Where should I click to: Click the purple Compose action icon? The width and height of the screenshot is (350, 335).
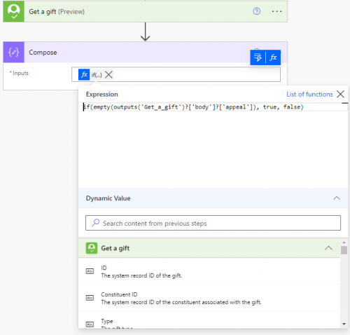(14, 53)
